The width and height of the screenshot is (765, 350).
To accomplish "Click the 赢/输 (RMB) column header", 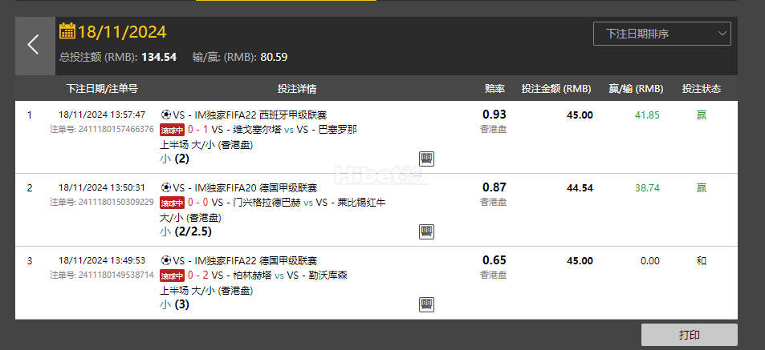I will [637, 89].
